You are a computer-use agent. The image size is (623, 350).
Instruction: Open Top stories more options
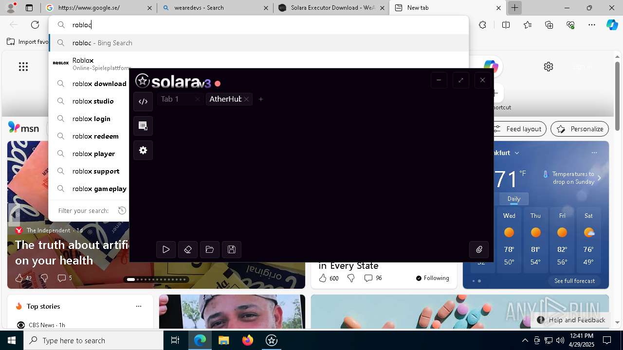point(139,306)
